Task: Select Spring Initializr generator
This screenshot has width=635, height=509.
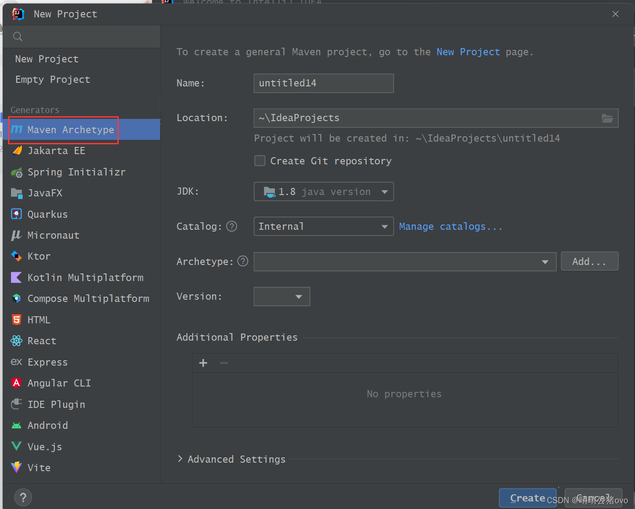Action: (x=81, y=172)
